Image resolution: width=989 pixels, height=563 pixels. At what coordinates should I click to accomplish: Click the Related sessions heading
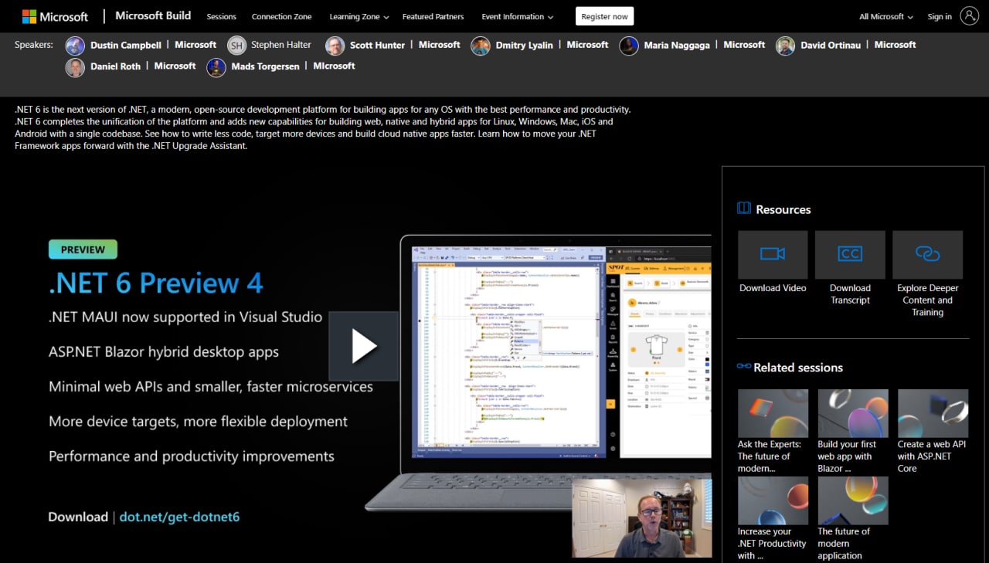click(798, 368)
